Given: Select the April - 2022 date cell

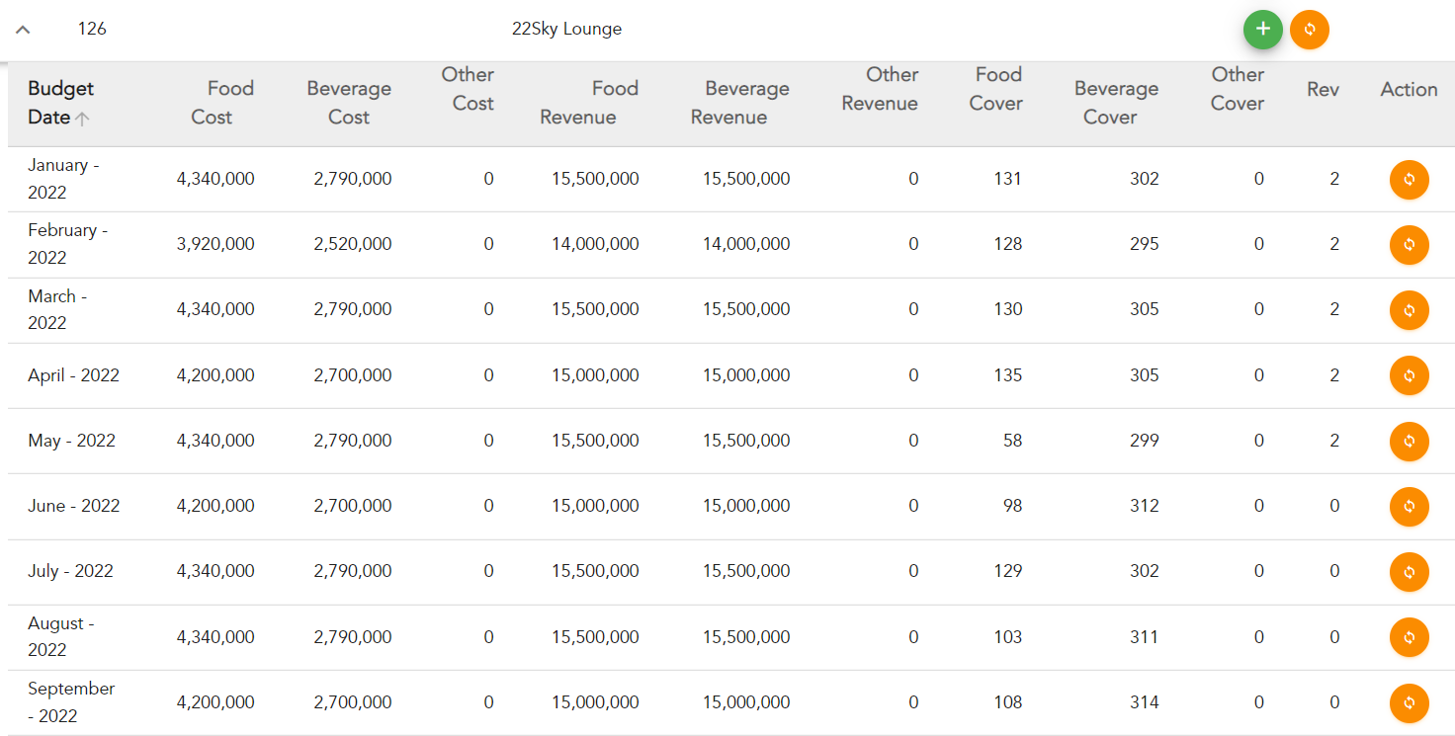Looking at the screenshot, I should 73,375.
